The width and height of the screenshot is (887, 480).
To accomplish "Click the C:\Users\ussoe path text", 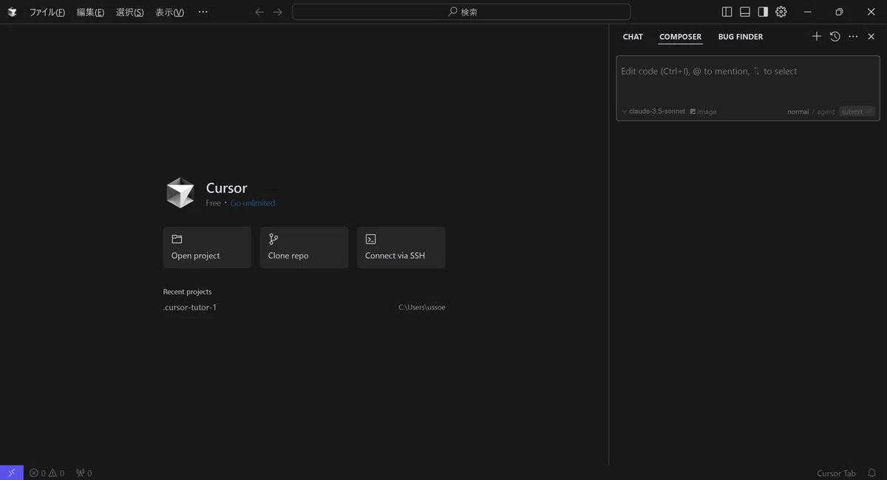I will pyautogui.click(x=422, y=307).
